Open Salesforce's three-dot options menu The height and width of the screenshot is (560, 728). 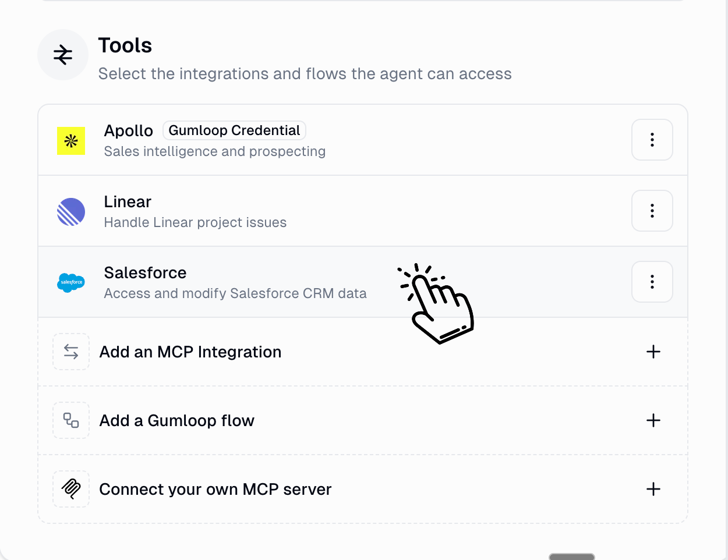(652, 282)
